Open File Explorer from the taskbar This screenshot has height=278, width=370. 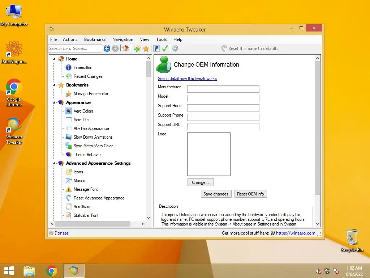[x=29, y=271]
